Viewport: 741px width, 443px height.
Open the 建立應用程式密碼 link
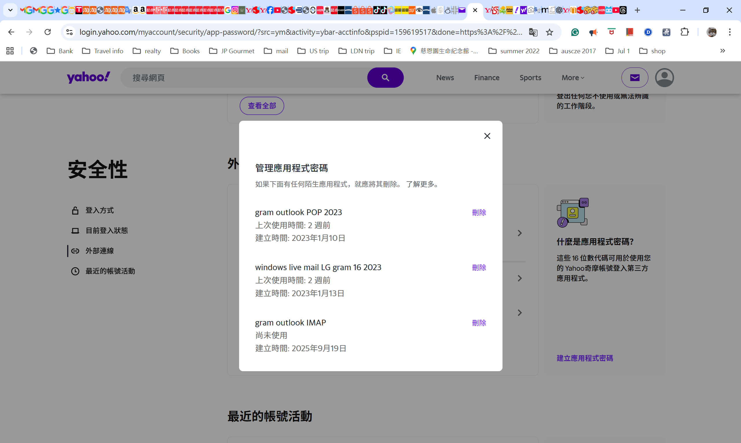point(584,358)
